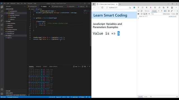
Task: Open the File menu
Action: (4, 3)
